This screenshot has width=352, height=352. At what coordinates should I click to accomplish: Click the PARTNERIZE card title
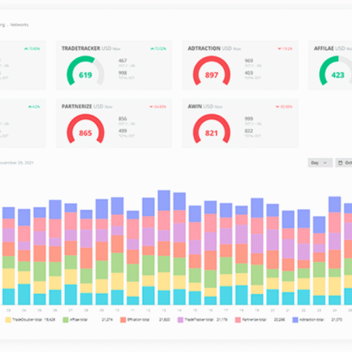77,106
